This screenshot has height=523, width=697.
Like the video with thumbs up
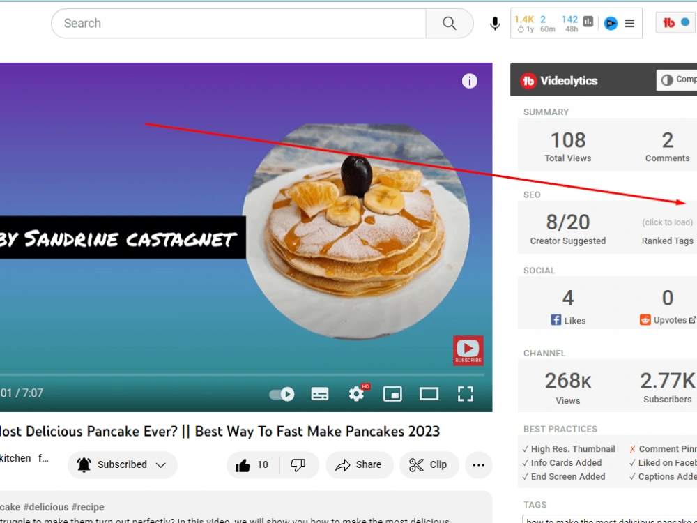click(x=252, y=464)
